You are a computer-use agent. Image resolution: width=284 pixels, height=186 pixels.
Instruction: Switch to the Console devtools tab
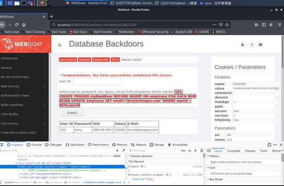[34, 145]
